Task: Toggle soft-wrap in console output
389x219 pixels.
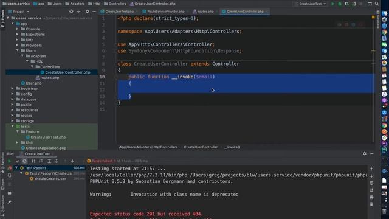Action: 371,183
